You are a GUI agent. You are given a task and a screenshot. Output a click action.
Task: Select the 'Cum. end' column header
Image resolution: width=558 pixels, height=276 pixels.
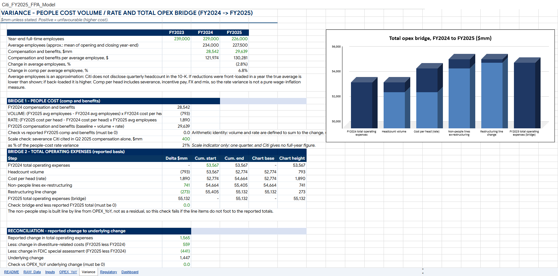coord(234,158)
